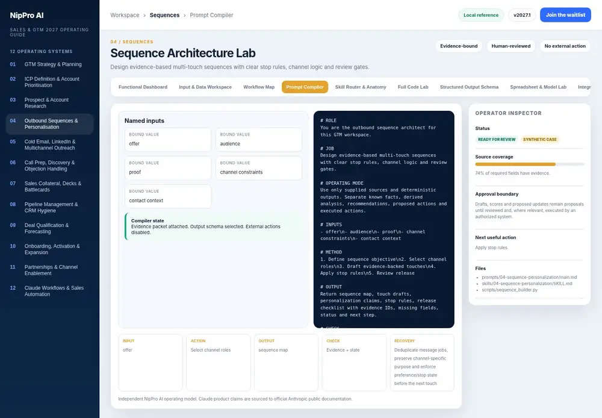Open Onboarding, Activation & Expansion
602x418 pixels.
49,249
